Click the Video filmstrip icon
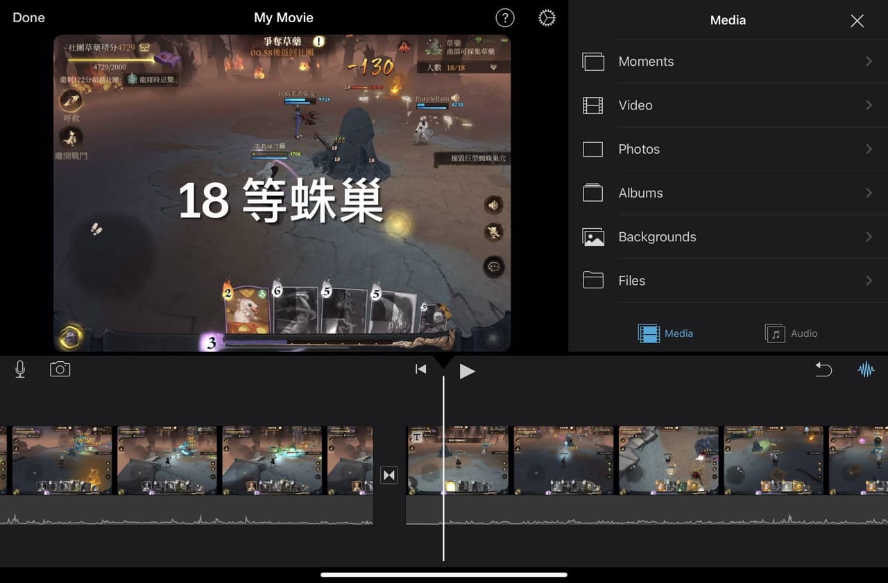This screenshot has height=583, width=888. tap(593, 105)
